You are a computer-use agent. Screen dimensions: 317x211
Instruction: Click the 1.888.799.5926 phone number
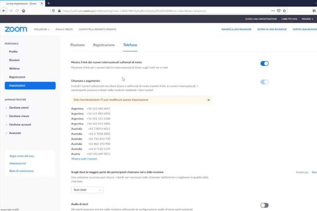289,19
